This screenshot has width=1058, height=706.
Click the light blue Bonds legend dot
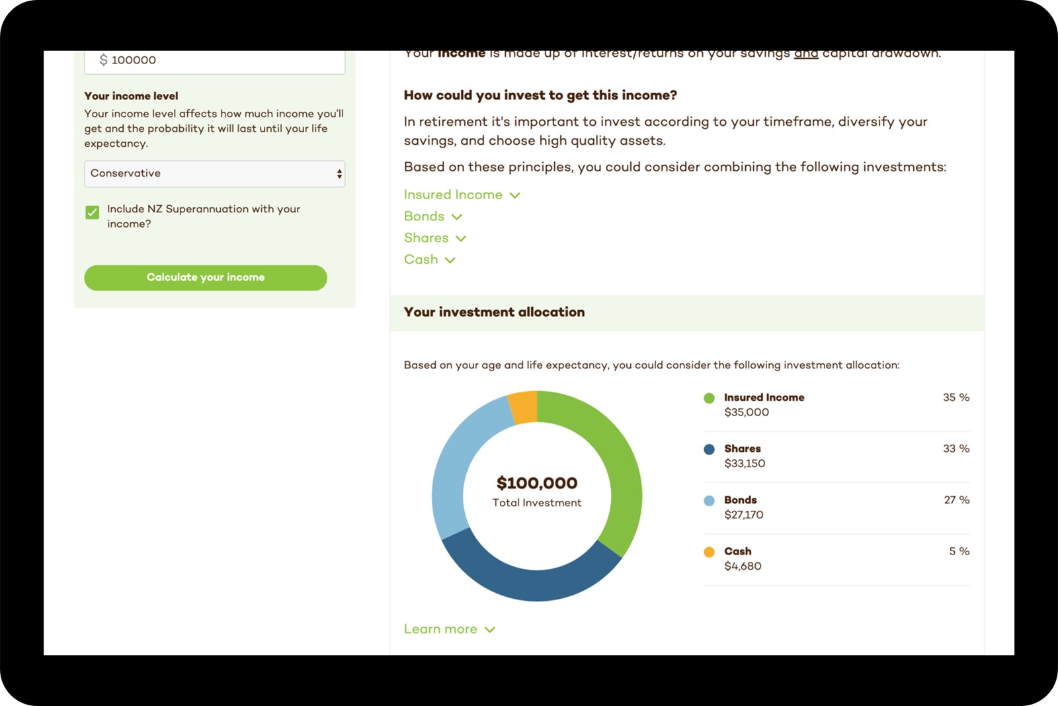tap(709, 501)
